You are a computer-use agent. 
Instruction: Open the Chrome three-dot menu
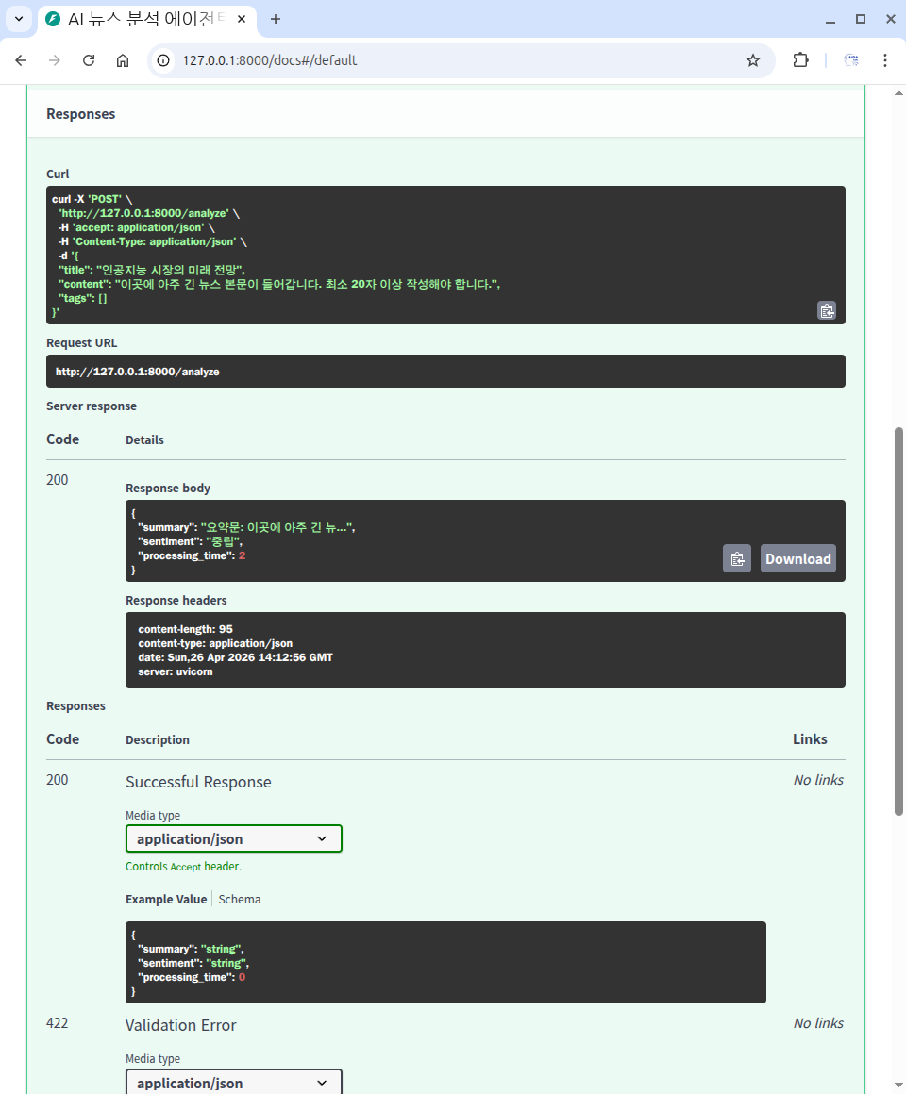click(884, 60)
